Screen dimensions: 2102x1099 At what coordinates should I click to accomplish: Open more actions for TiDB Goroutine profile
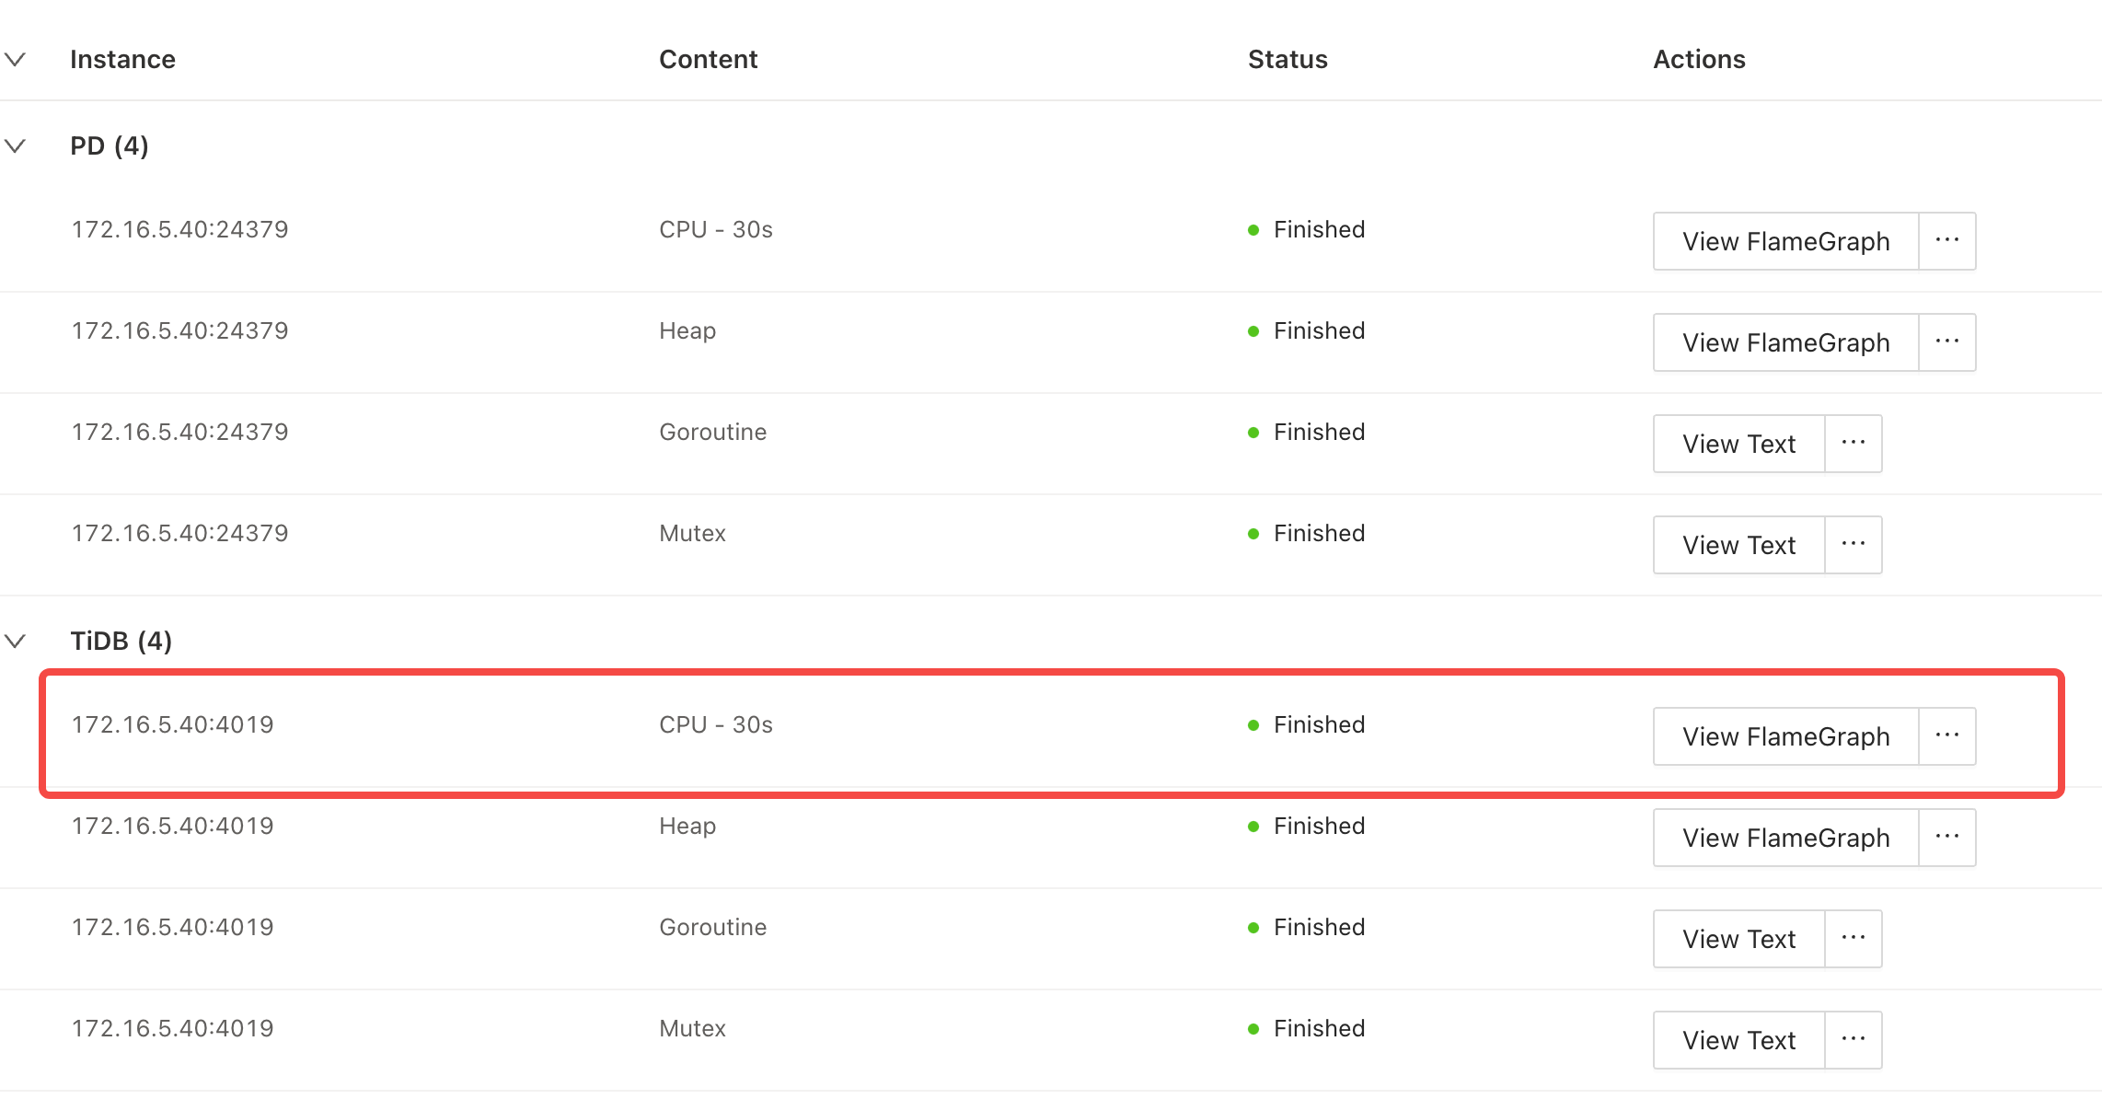pyautogui.click(x=1853, y=939)
